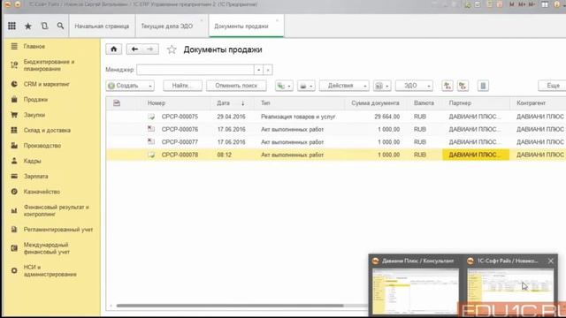Open НСИ и администрирование section
The image size is (566, 318).
click(50, 270)
